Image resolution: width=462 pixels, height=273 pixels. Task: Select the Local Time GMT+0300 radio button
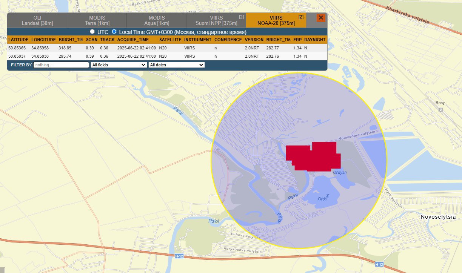[114, 32]
